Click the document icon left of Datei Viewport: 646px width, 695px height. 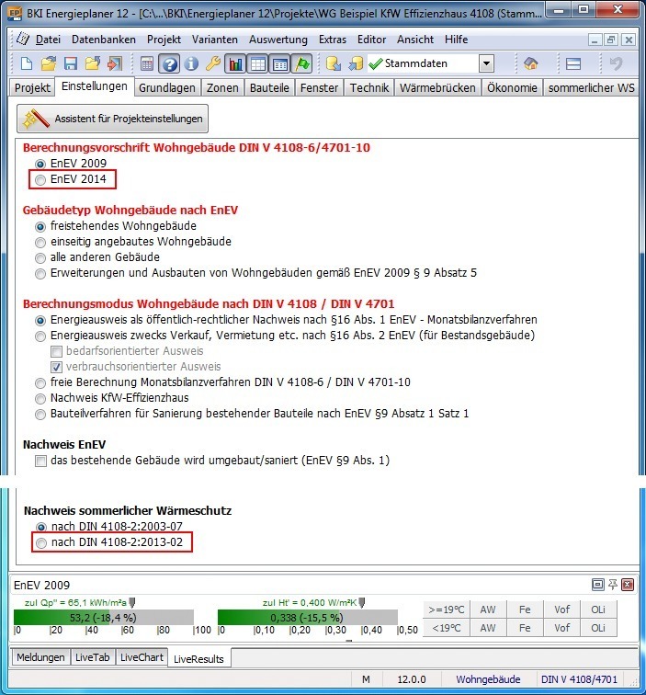(23, 39)
